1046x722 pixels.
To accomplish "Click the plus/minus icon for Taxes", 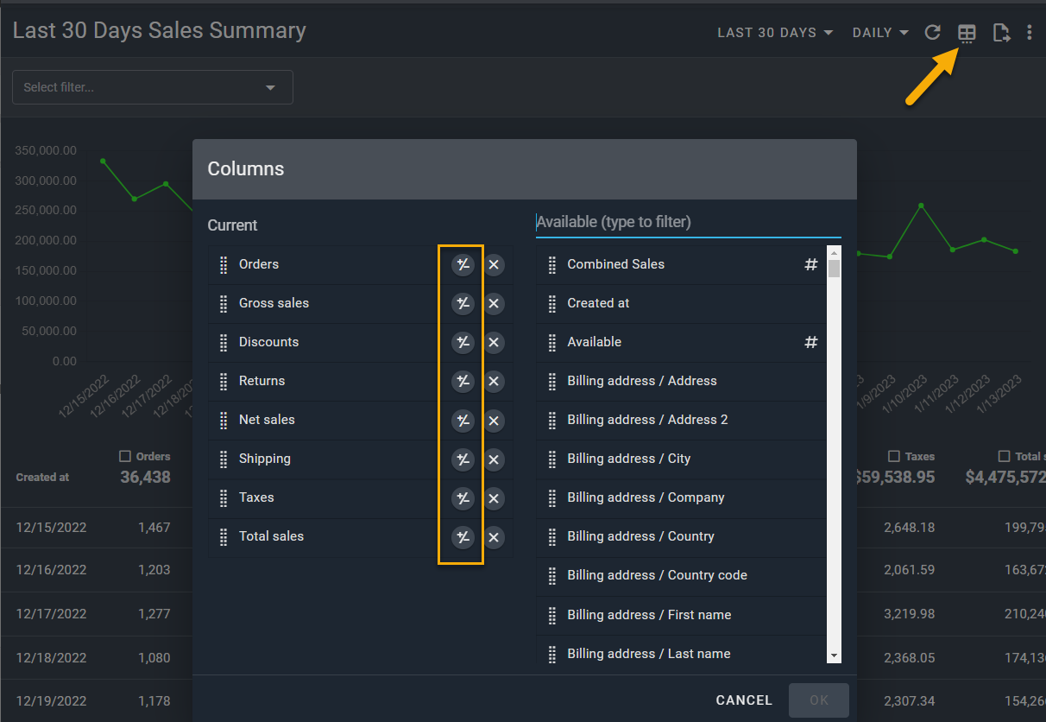I will [463, 498].
